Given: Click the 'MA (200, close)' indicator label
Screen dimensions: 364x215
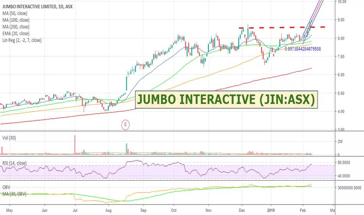Looking at the screenshot, I should click(16, 27).
